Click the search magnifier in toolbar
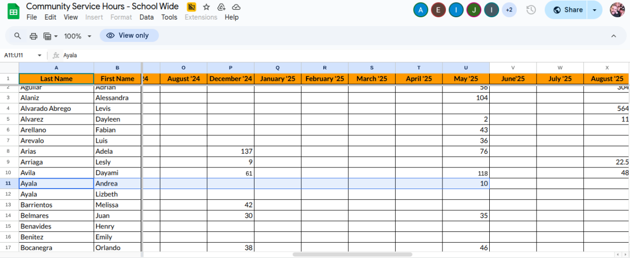The height and width of the screenshot is (258, 630). tap(18, 36)
